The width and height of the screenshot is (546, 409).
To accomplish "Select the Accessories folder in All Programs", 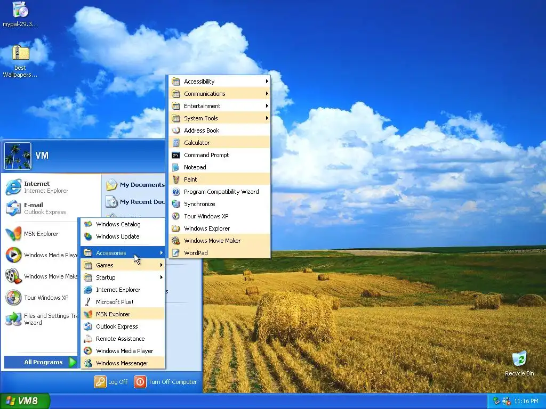I will click(123, 253).
